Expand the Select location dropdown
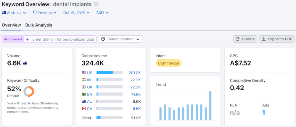 coord(120,39)
